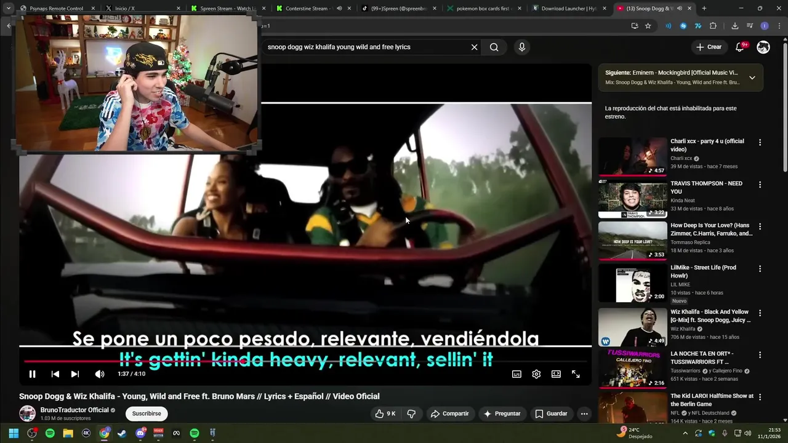Save the video with Guardar

click(x=551, y=413)
